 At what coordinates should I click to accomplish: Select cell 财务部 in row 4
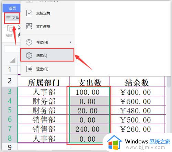coord(44,101)
